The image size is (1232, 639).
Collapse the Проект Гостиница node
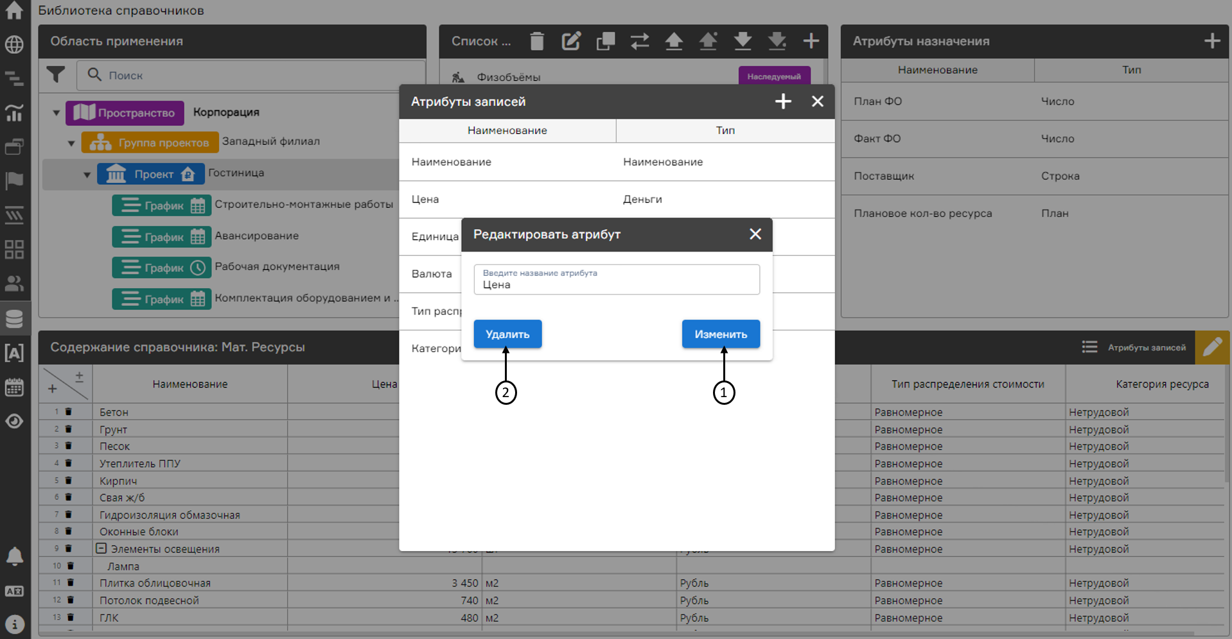[x=87, y=174]
